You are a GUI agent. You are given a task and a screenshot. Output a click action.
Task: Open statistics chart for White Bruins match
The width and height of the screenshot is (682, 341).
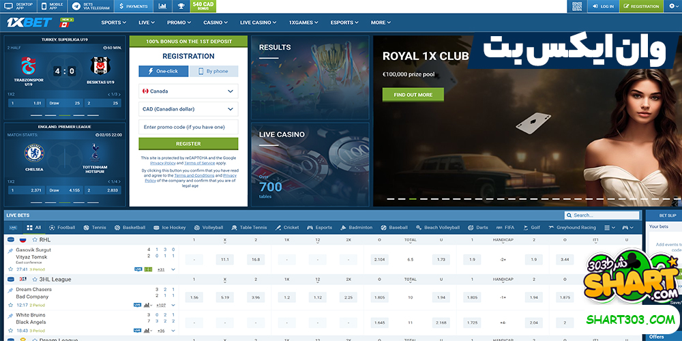point(147,331)
